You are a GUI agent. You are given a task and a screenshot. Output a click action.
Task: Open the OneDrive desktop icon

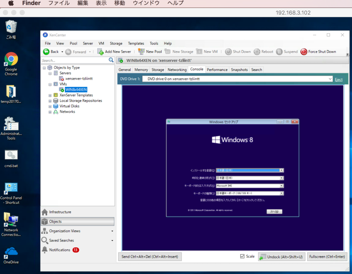[x=11, y=255]
